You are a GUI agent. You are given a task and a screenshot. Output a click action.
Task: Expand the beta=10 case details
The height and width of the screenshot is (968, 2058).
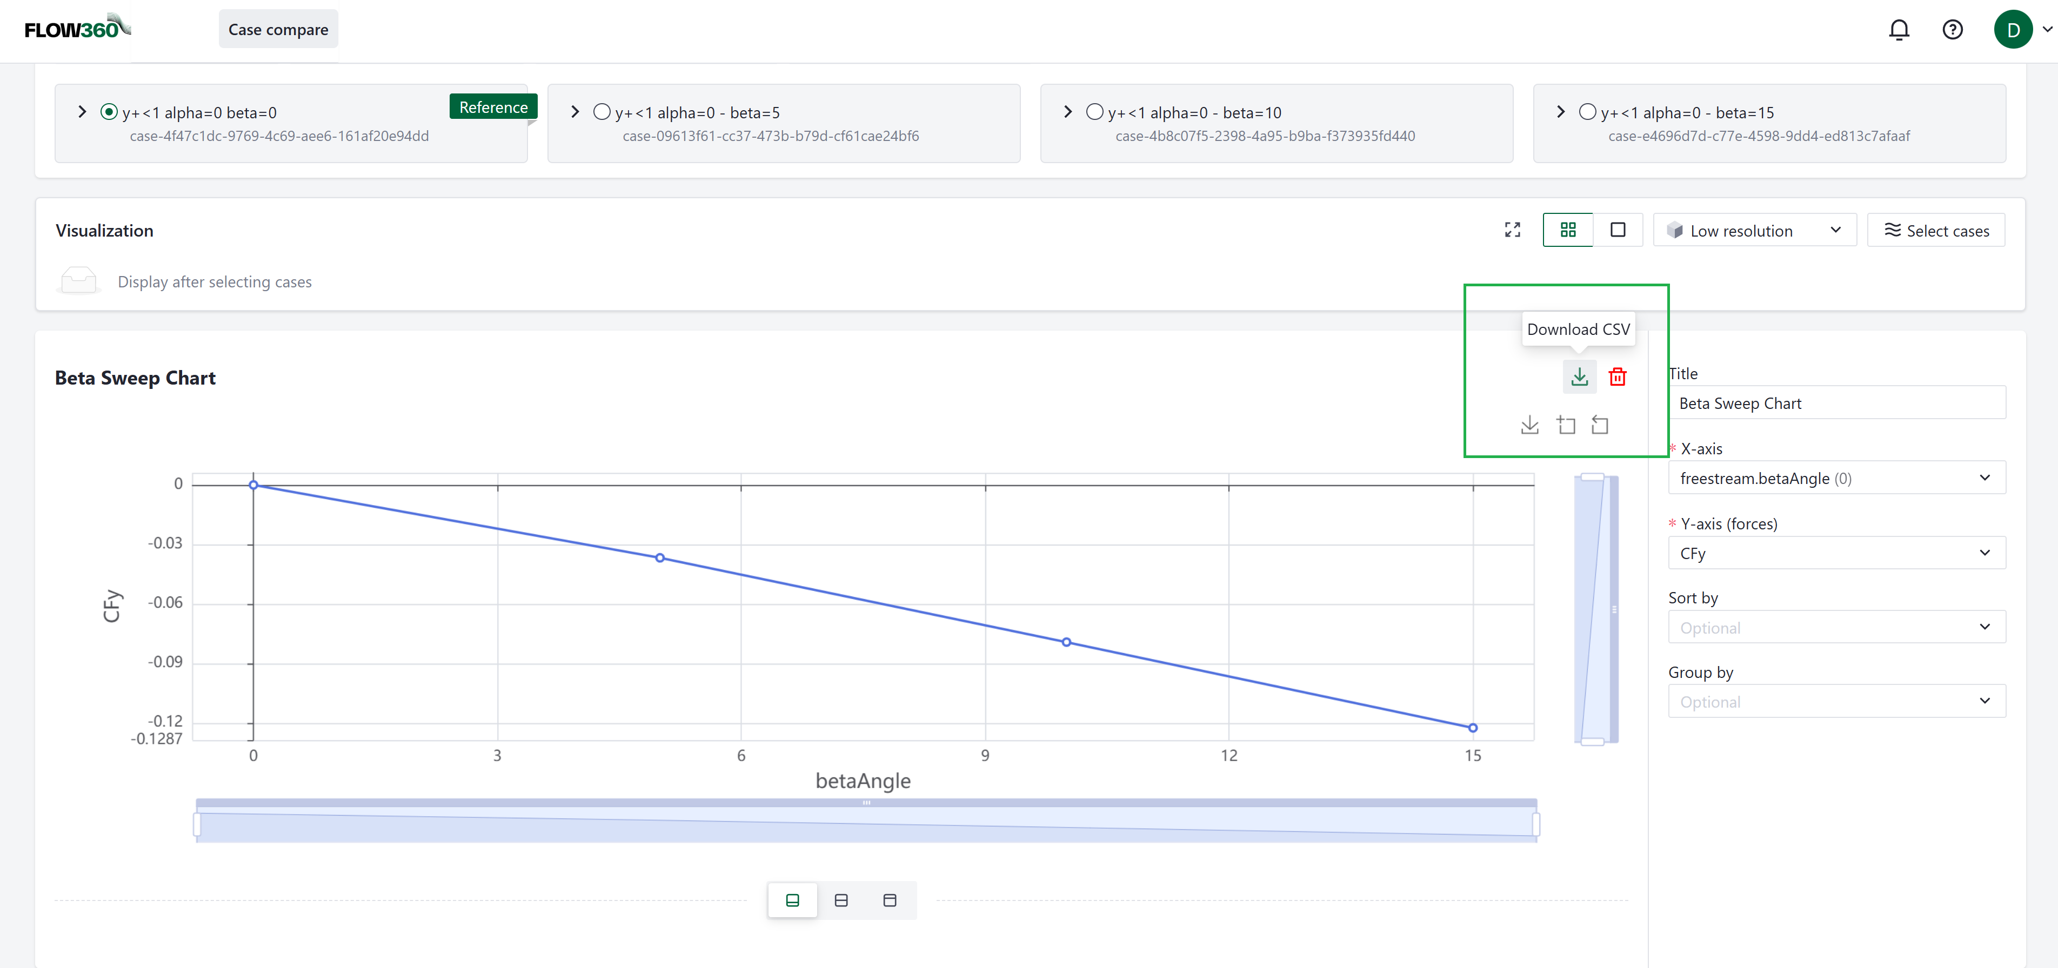(x=1067, y=112)
